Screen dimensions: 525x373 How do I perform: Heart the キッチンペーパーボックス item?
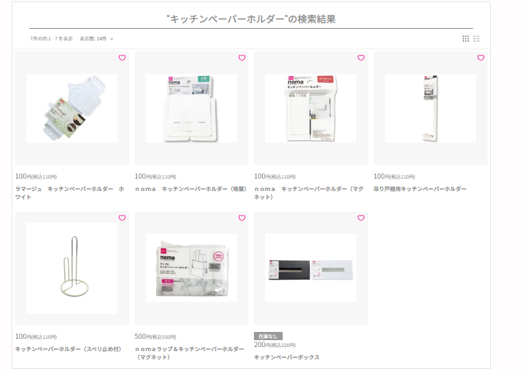(361, 218)
